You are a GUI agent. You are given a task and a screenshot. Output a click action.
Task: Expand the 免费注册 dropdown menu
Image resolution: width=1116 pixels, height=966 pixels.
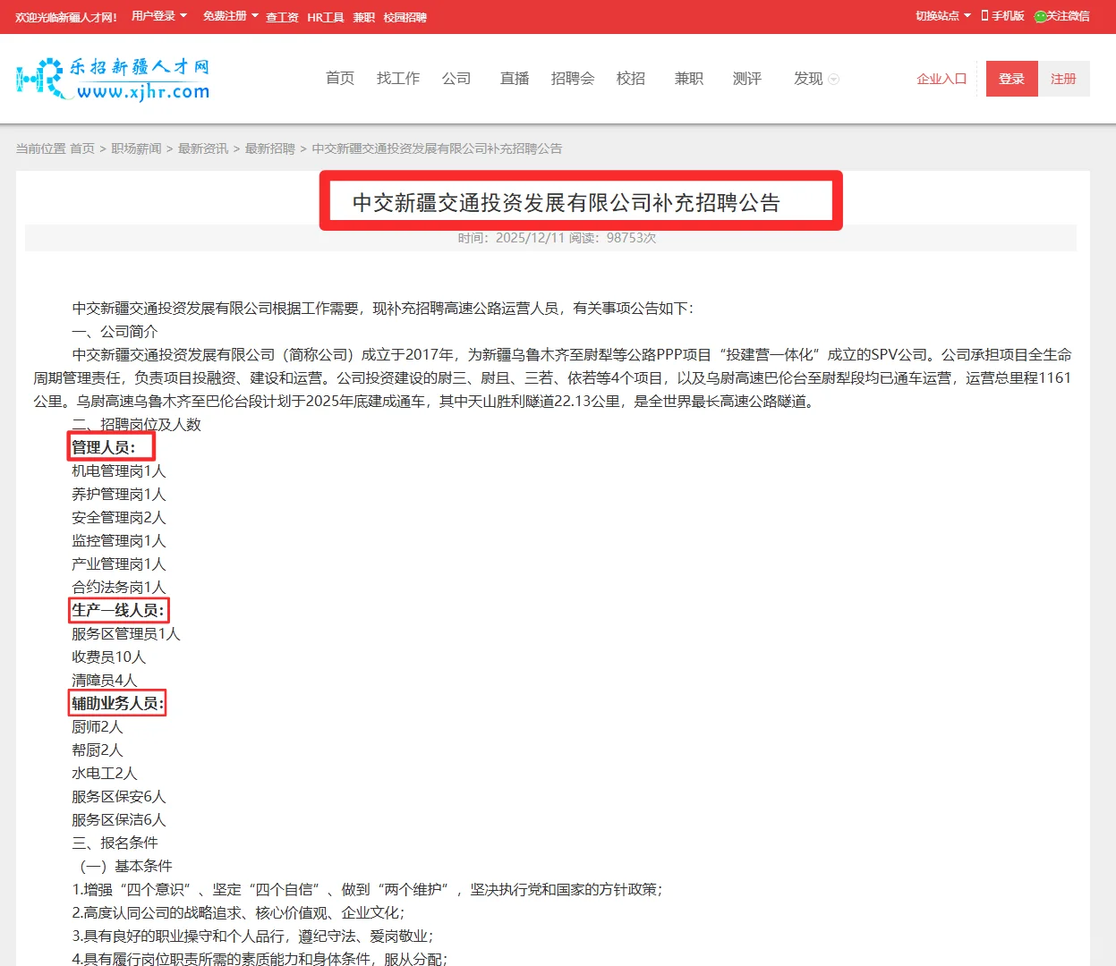coord(224,16)
